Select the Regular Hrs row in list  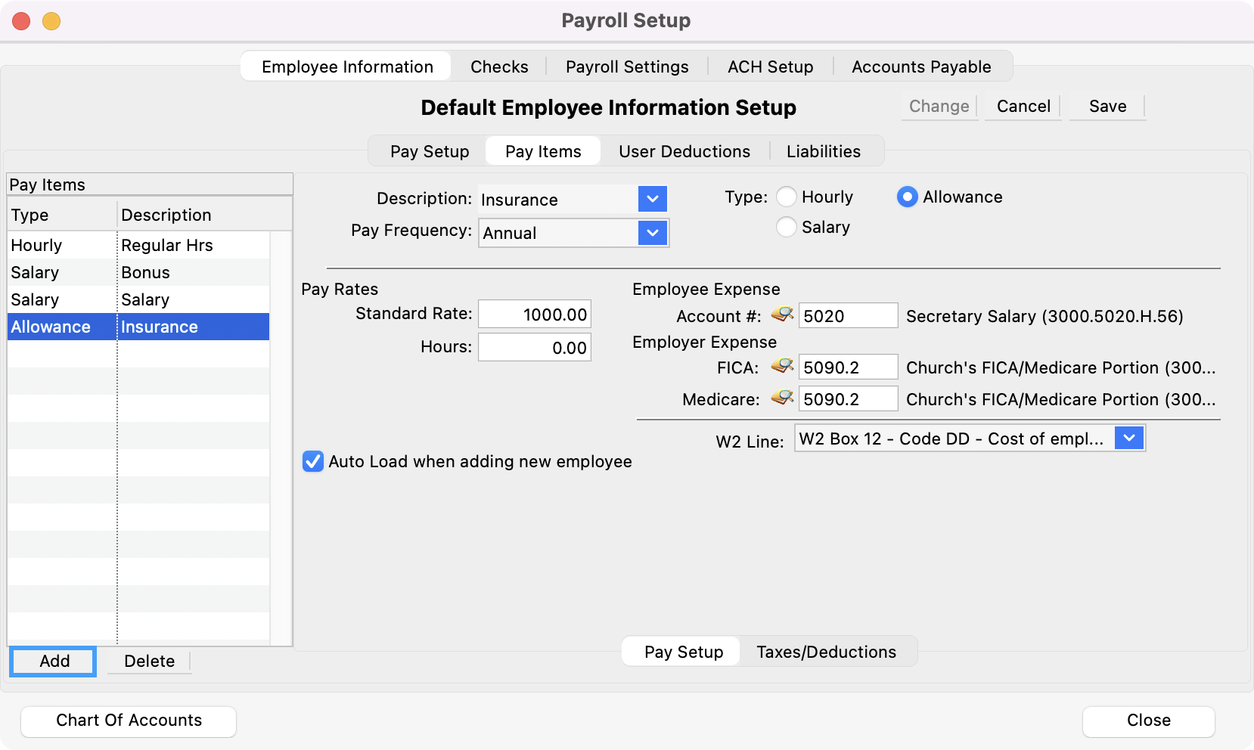pos(166,246)
